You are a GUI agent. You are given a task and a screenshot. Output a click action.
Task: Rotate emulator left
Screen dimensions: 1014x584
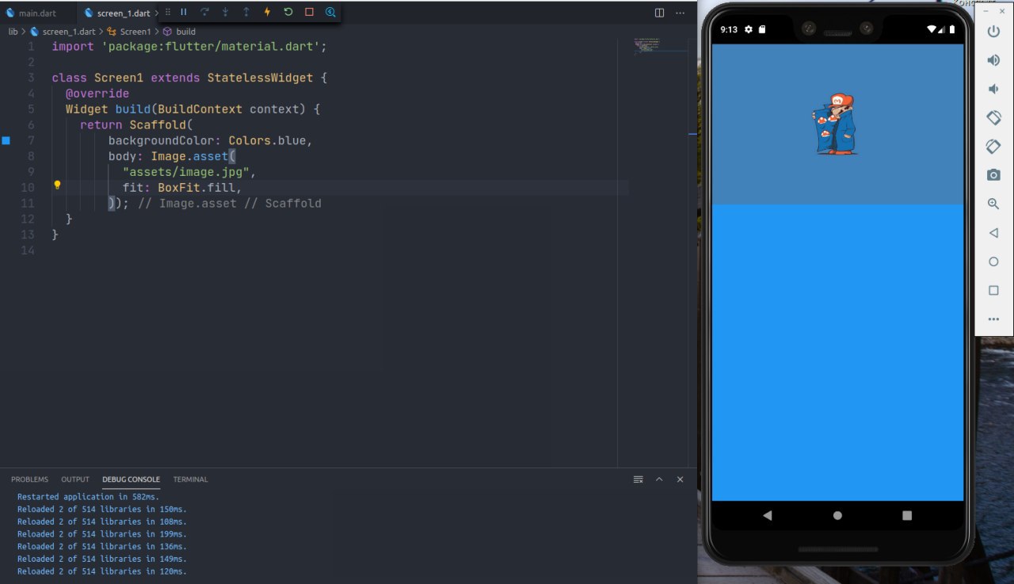coord(993,117)
